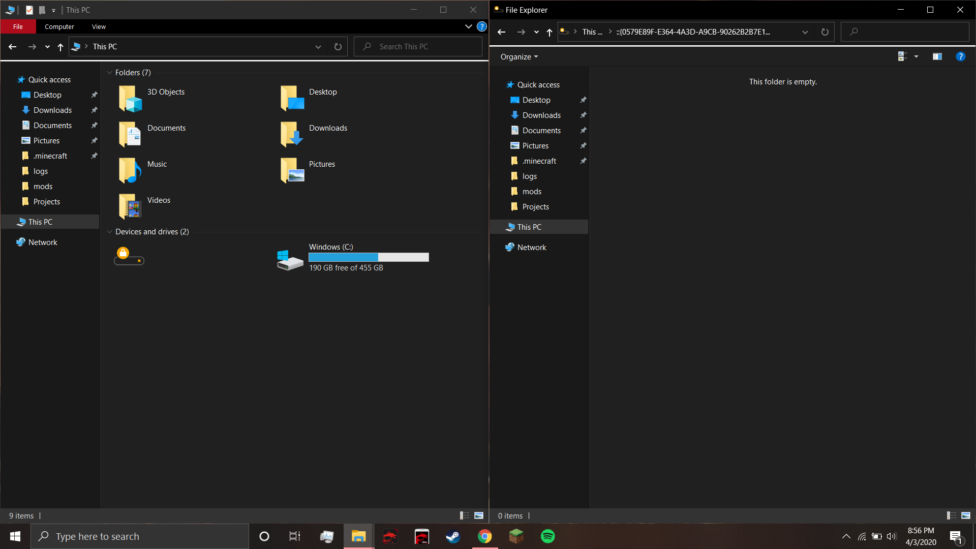Open address history dropdown in File Explorer window
Screen dimensions: 976x549
point(805,32)
